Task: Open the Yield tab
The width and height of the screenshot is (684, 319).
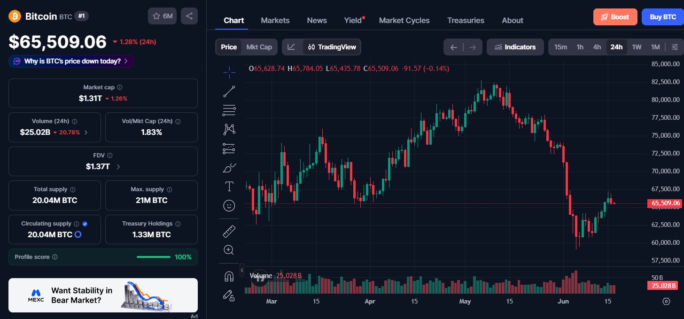Action: (x=353, y=20)
